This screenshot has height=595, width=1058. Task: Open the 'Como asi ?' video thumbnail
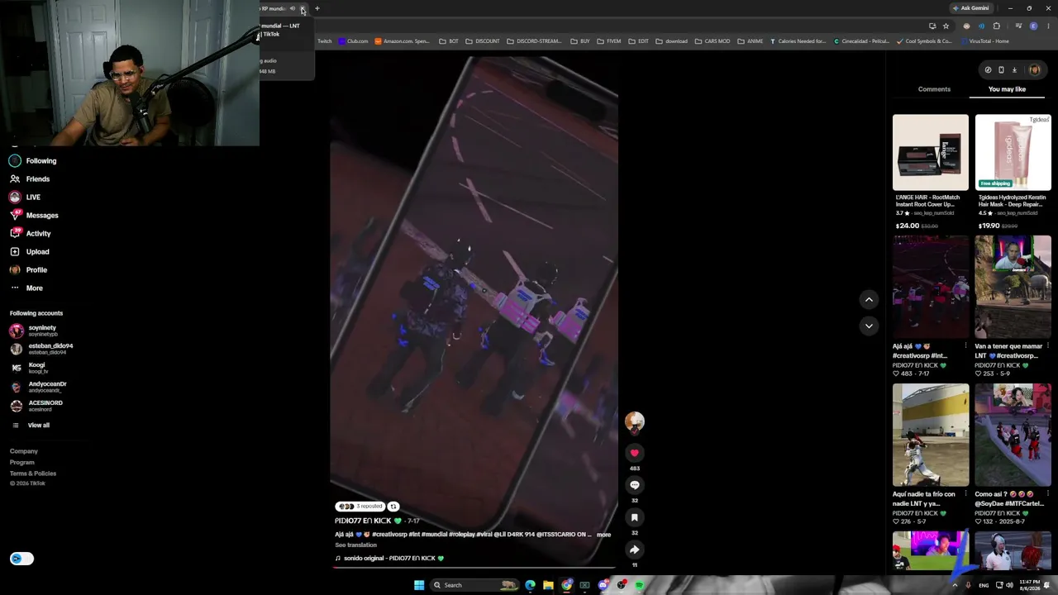coord(1013,435)
